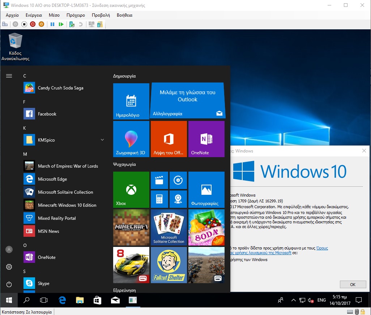Click the red Shut Down VM icon
This screenshot has height=315, width=371.
pyautogui.click(x=33, y=24)
